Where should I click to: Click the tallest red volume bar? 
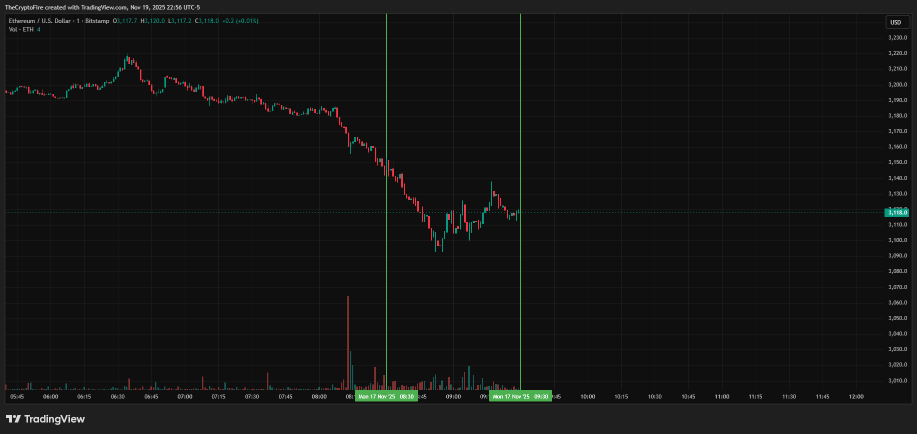(348, 343)
